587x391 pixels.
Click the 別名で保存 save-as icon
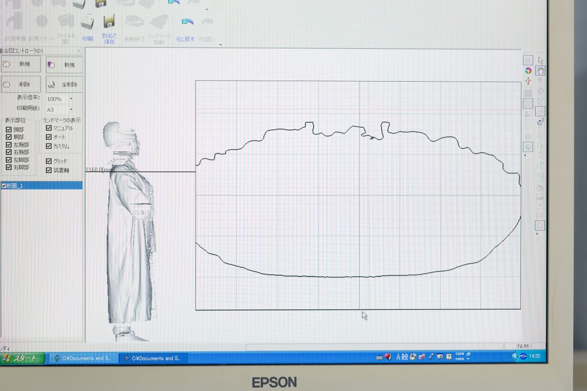(x=109, y=22)
